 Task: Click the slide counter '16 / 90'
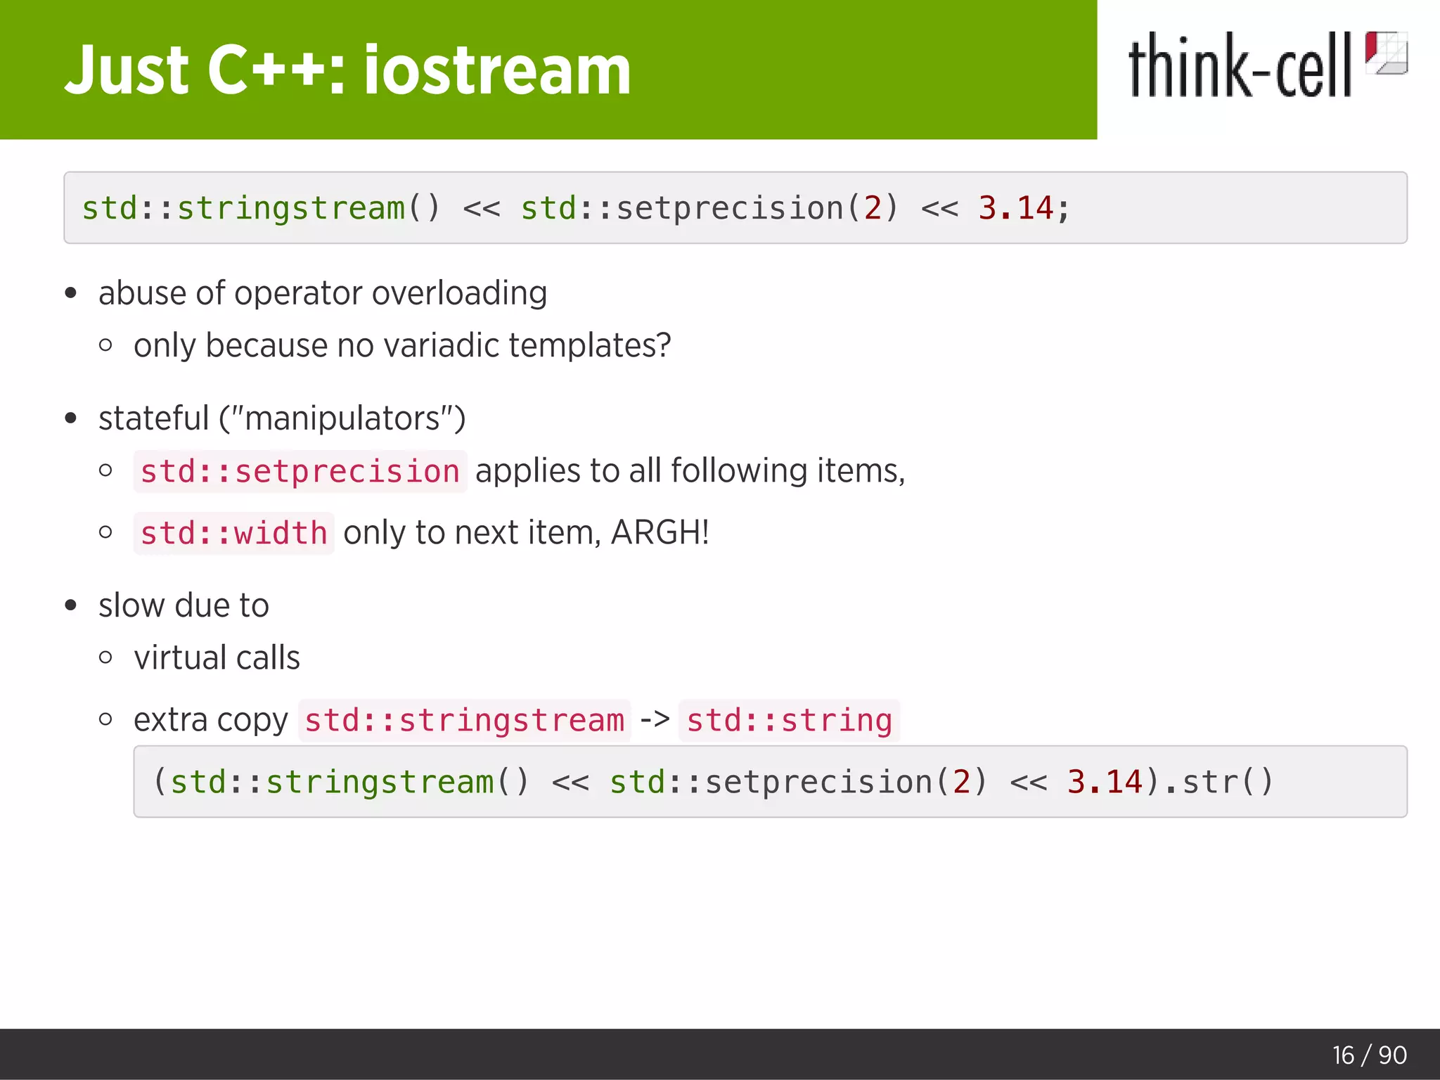[x=1370, y=1055]
